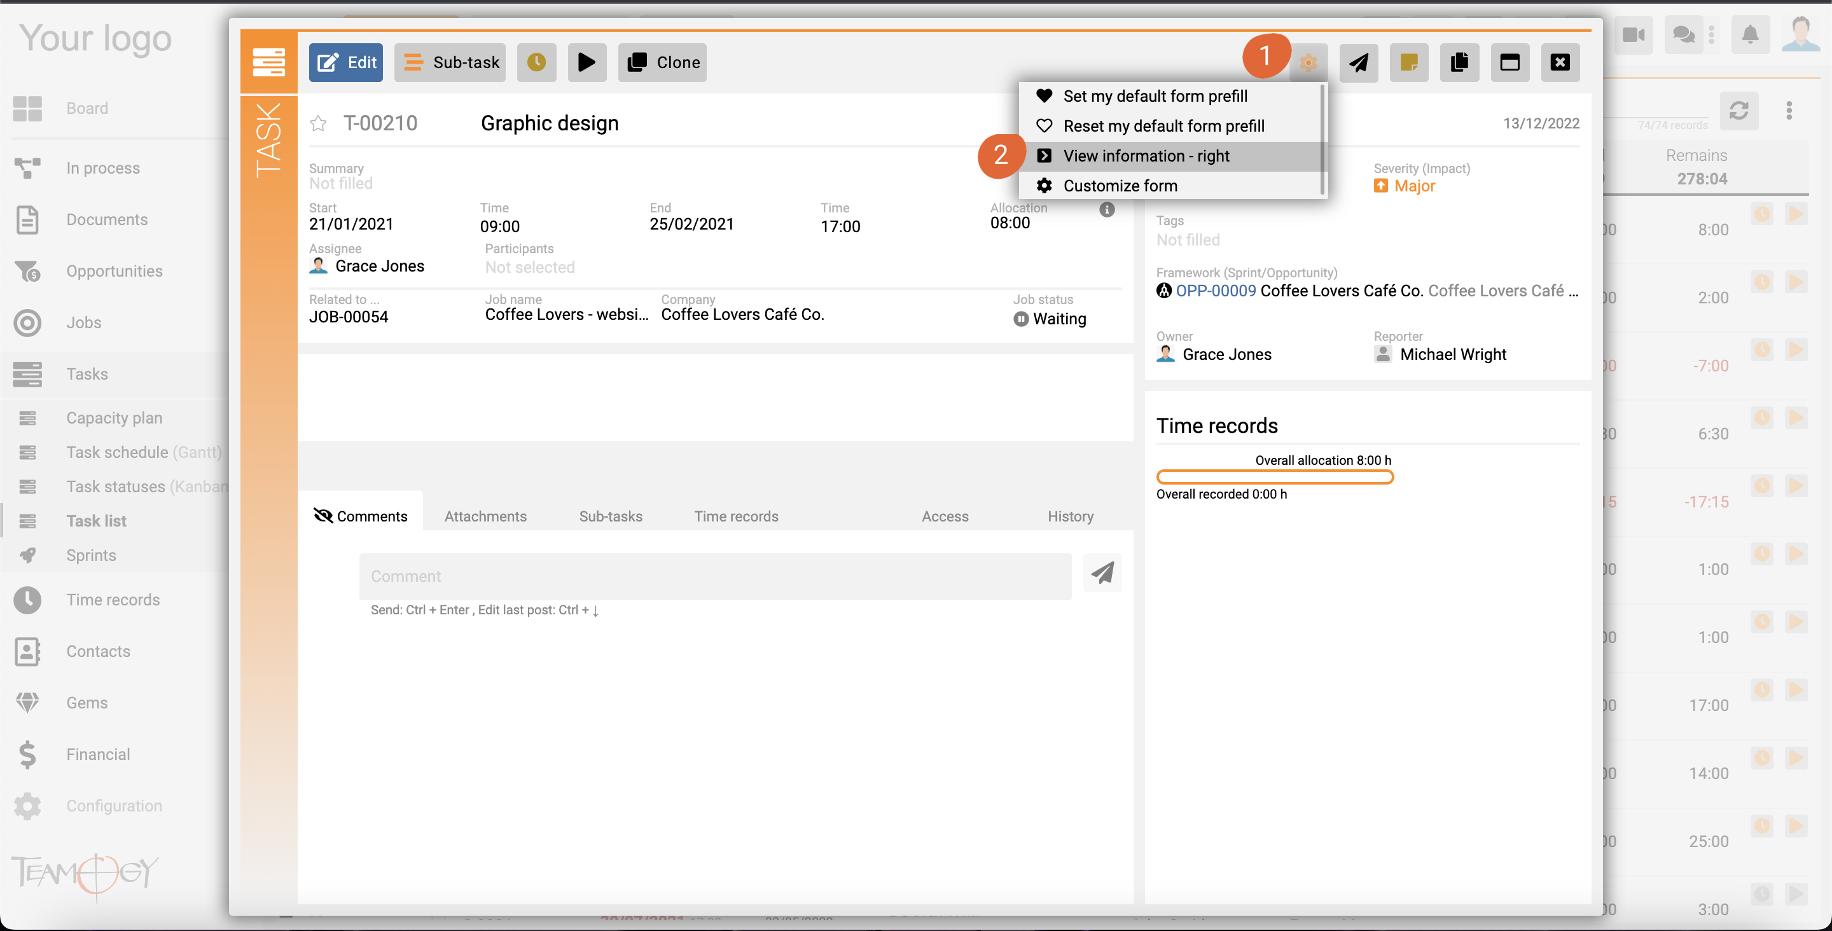Open Capacity plan
Screen dimensions: 1832x931
[x=114, y=418]
